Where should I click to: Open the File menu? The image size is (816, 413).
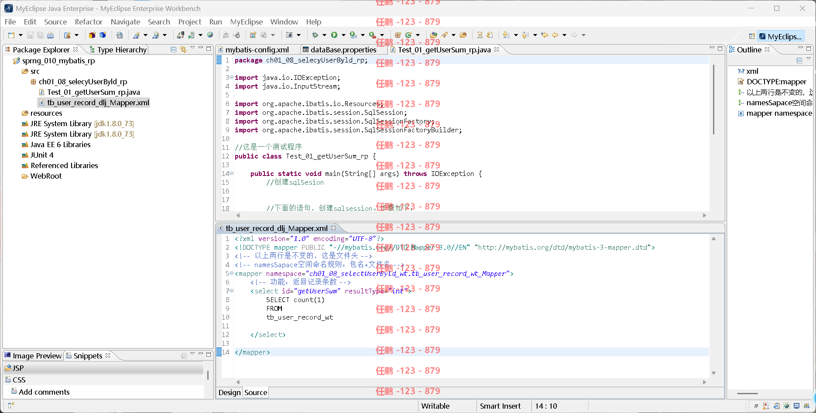point(10,22)
